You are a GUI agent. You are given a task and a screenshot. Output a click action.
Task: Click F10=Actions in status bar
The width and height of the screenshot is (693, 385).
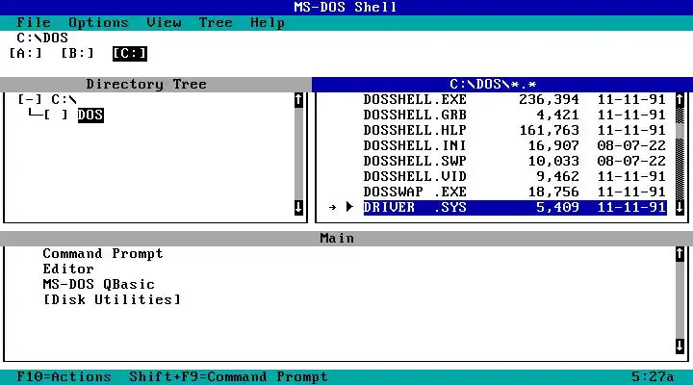pyautogui.click(x=64, y=377)
